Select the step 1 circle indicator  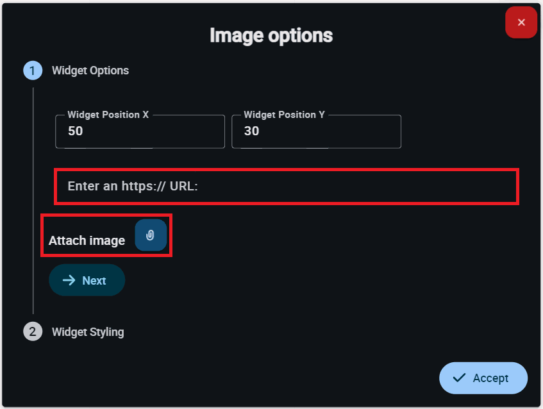click(33, 71)
